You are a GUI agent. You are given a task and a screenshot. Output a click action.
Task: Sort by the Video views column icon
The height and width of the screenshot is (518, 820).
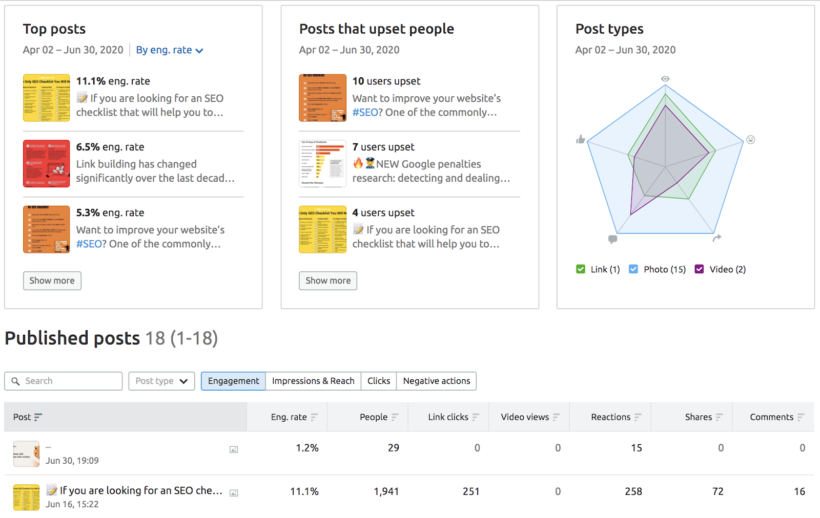click(x=557, y=417)
